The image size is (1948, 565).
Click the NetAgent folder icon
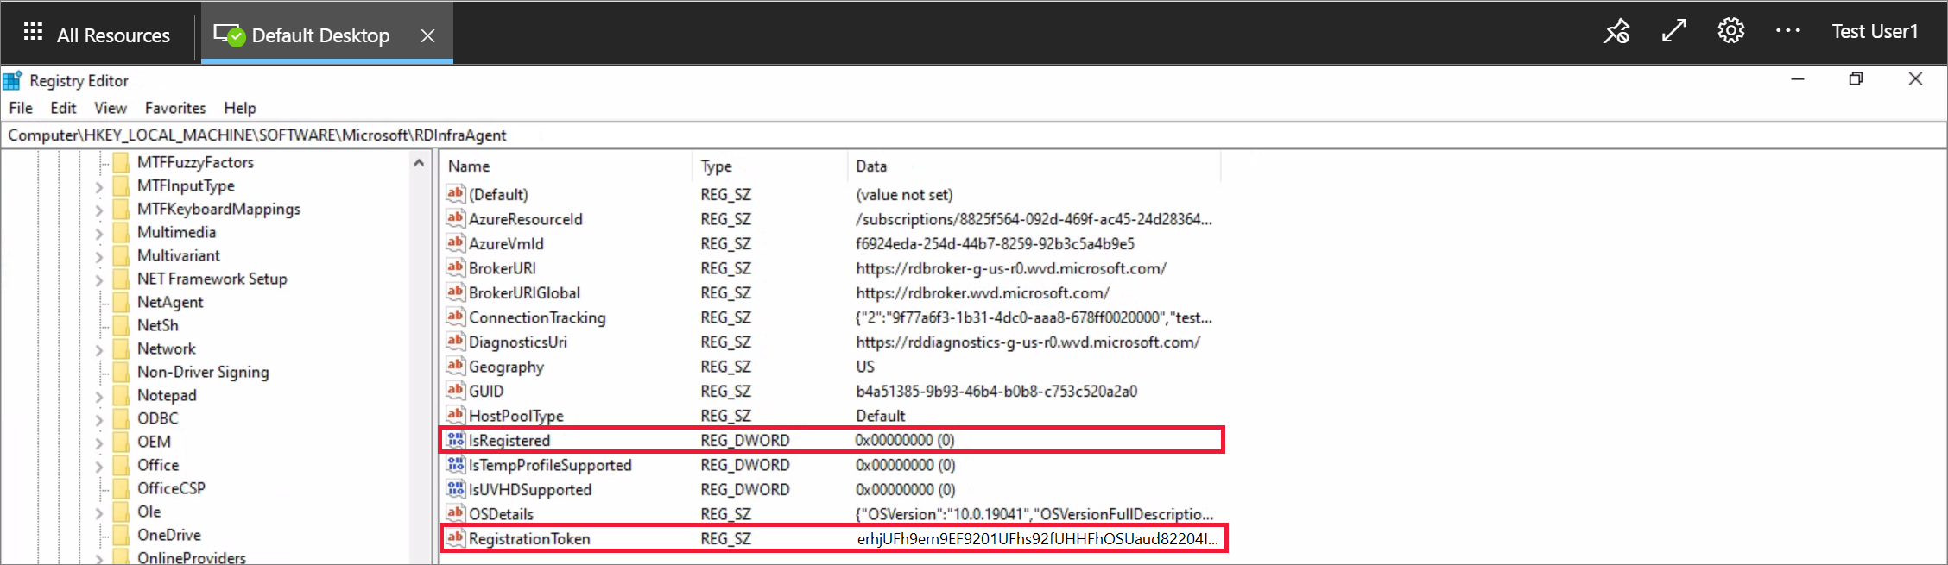point(121,302)
